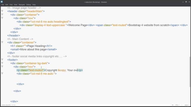Collapse the footer tag block
The height and width of the screenshot is (107, 191).
tap(2, 59)
